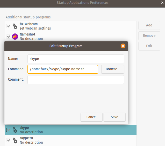Click the Remove button
165x146 pixels.
click(x=149, y=36)
